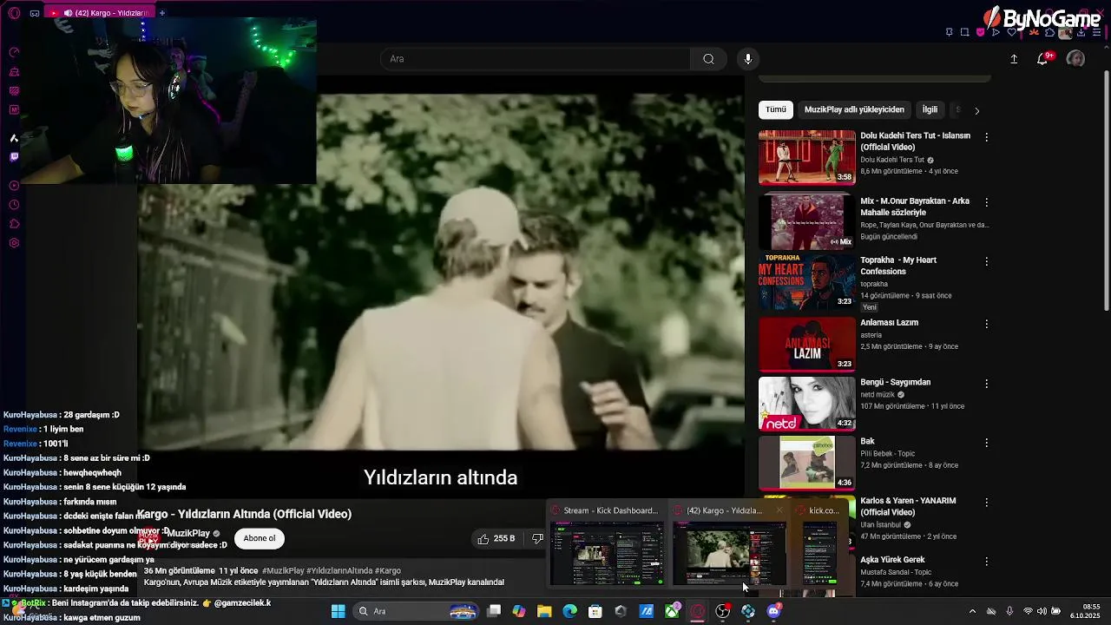Open Discord from the taskbar
This screenshot has width=1111, height=625.
[x=774, y=611]
